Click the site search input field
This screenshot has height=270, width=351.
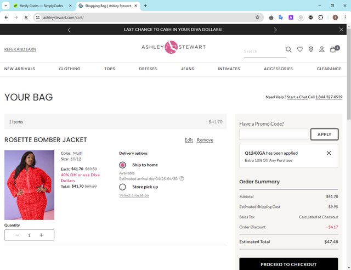click(264, 52)
